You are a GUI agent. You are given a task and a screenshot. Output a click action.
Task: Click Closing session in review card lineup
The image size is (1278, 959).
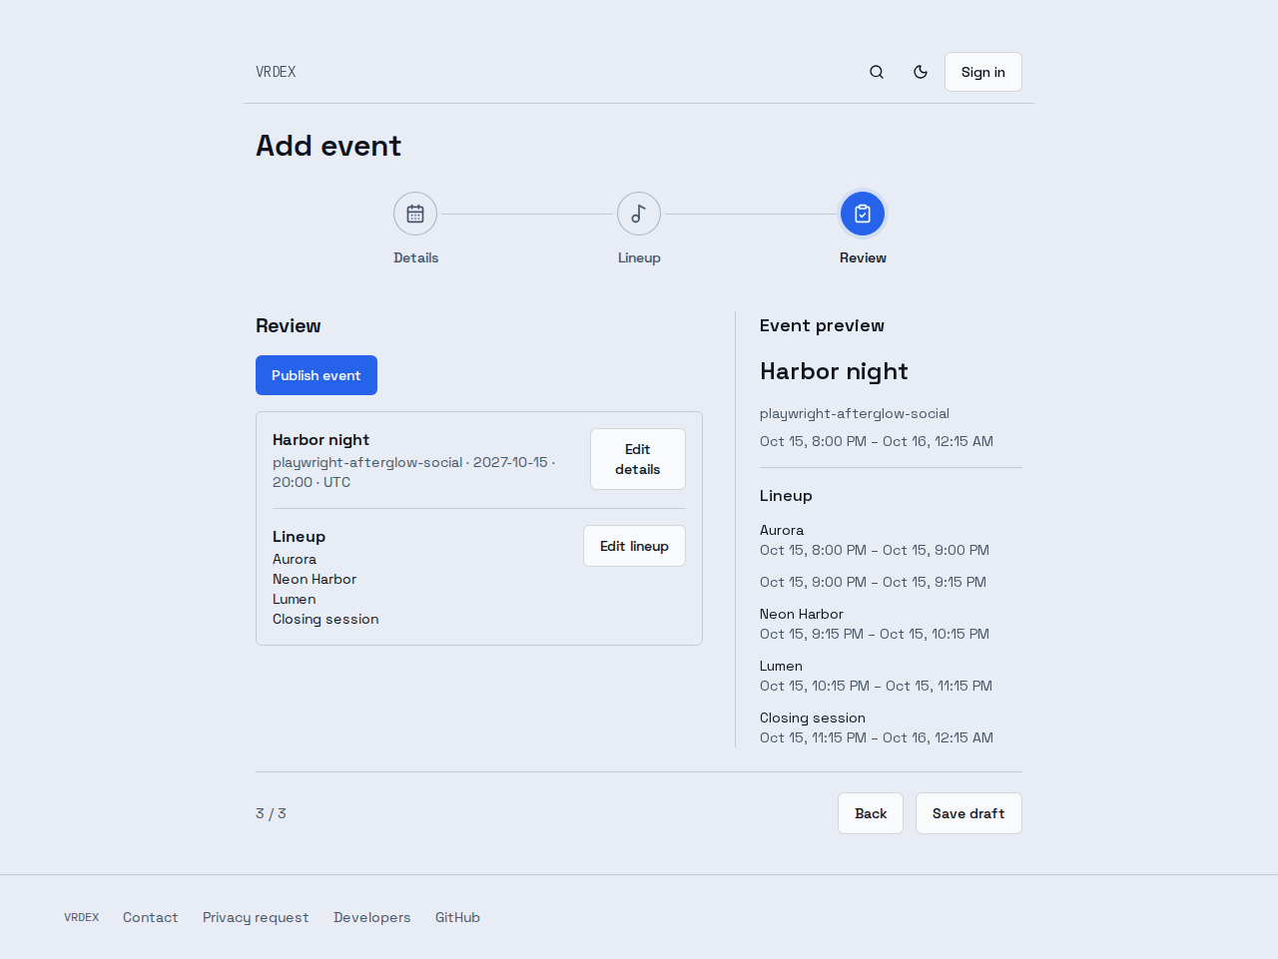coord(325,619)
